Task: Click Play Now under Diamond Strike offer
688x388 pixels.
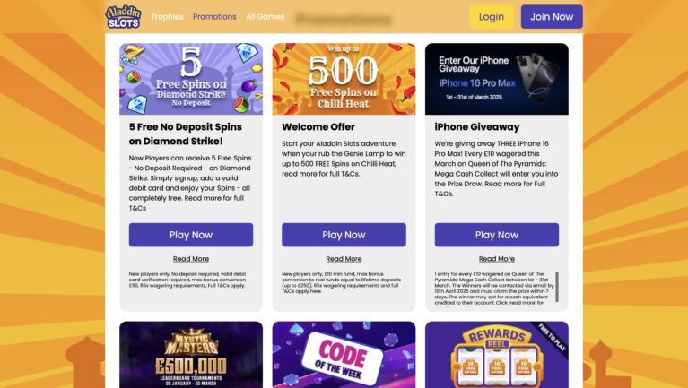Action: (x=191, y=235)
